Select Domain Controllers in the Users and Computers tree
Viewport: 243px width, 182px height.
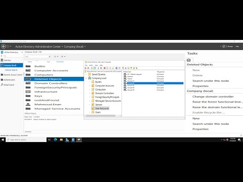104,93
